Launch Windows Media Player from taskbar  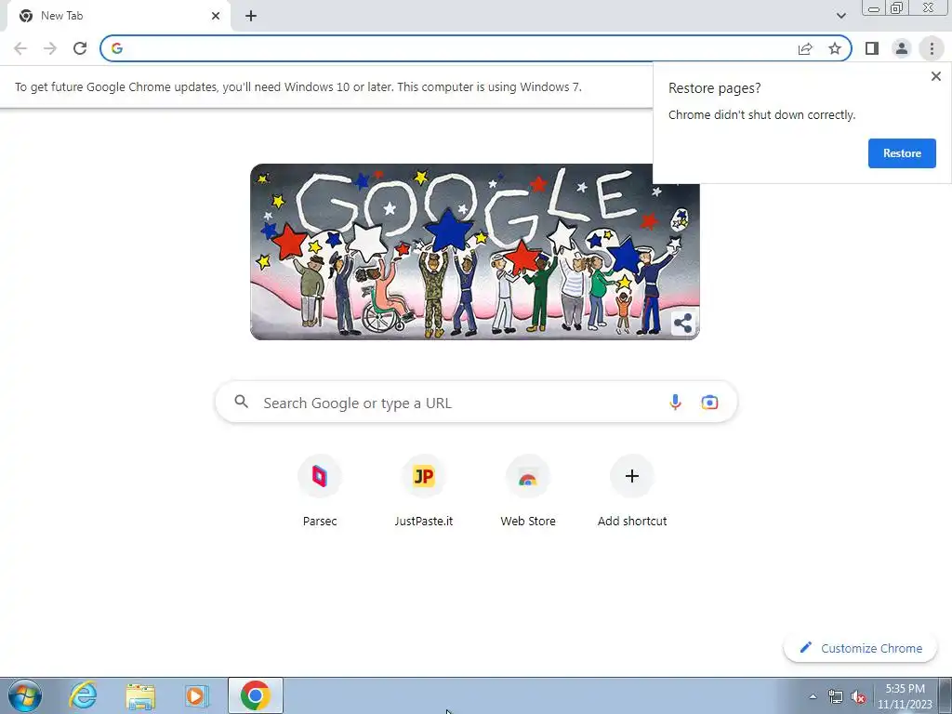pyautogui.click(x=196, y=695)
